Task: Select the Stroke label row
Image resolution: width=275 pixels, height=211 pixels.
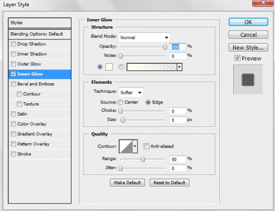Action: pos(40,154)
